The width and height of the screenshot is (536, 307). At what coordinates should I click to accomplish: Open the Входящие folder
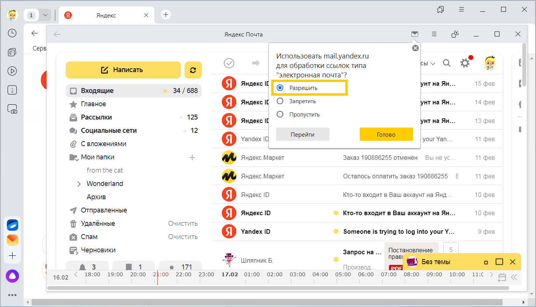pyautogui.click(x=134, y=91)
